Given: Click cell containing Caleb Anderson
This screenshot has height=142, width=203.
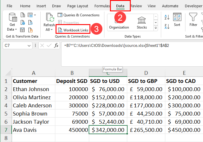Looking at the screenshot, I should [34, 105].
